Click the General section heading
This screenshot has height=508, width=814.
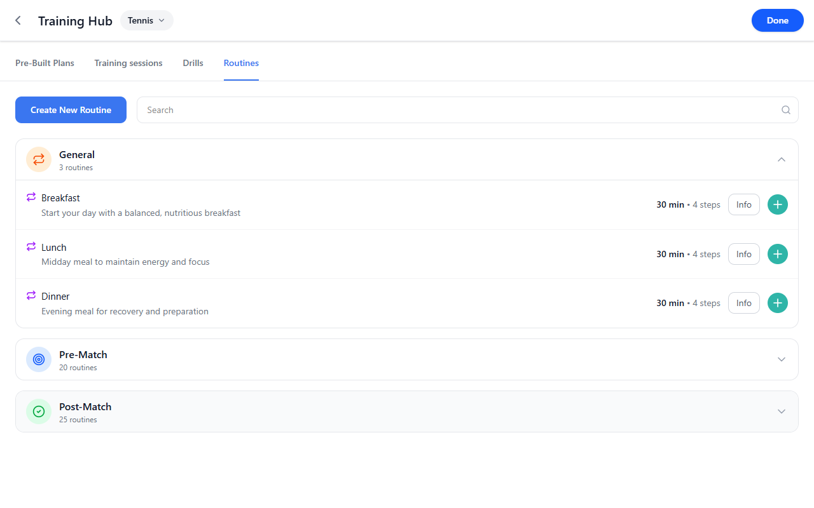coord(77,154)
